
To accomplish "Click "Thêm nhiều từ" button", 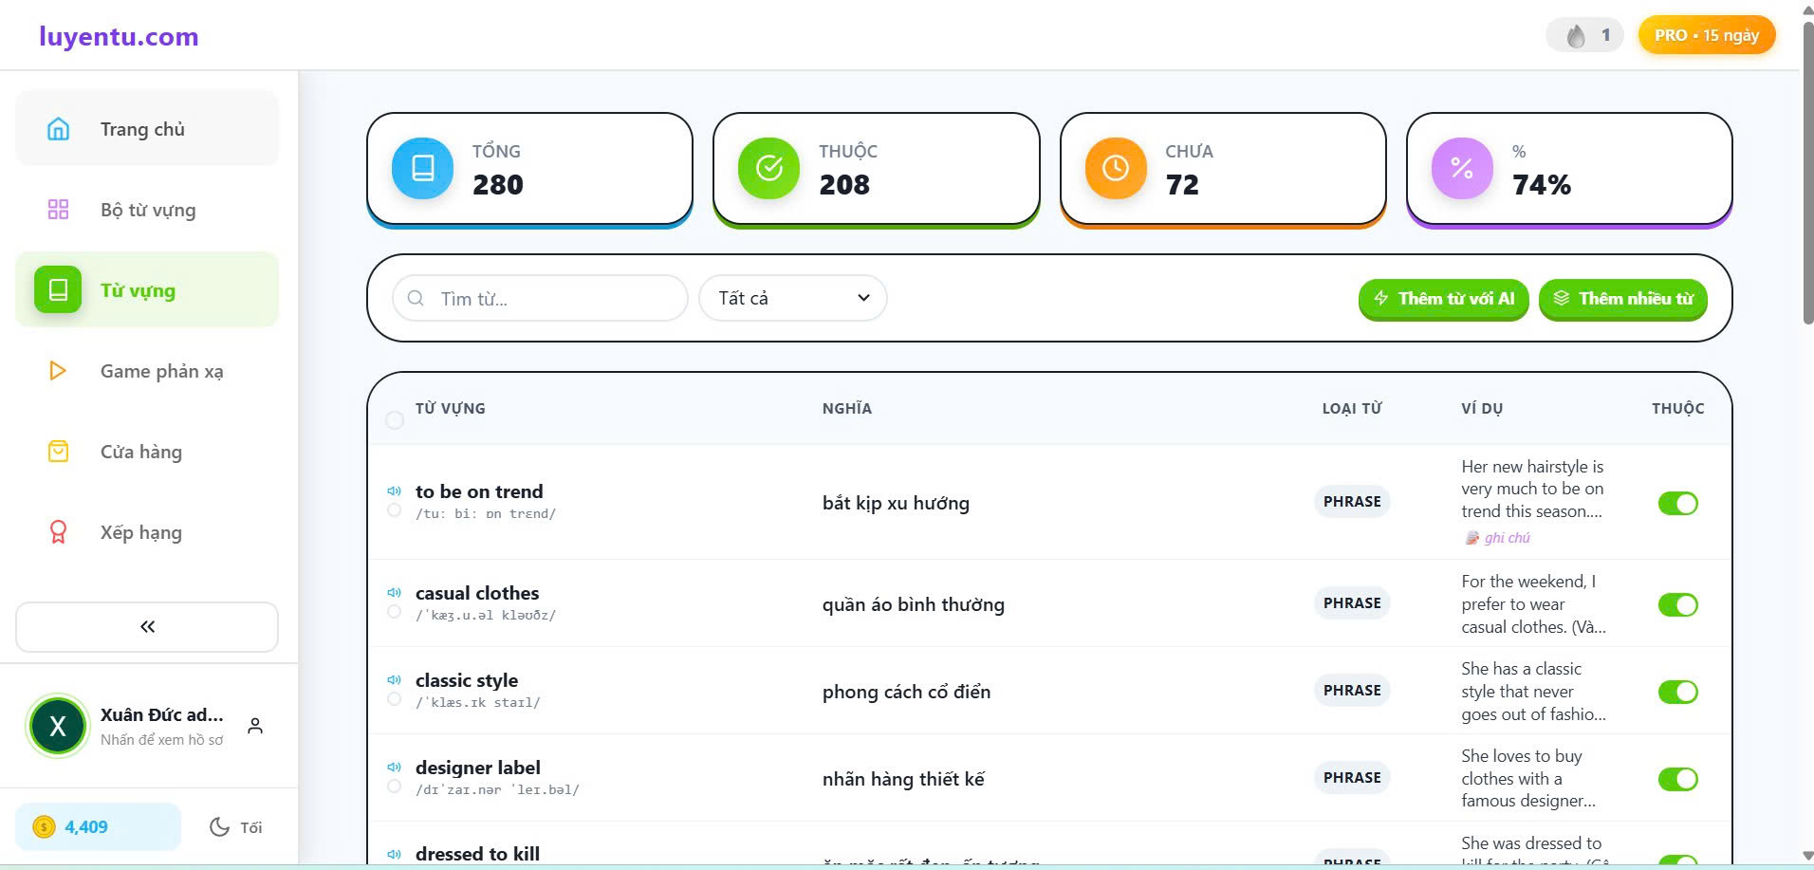I will point(1622,299).
